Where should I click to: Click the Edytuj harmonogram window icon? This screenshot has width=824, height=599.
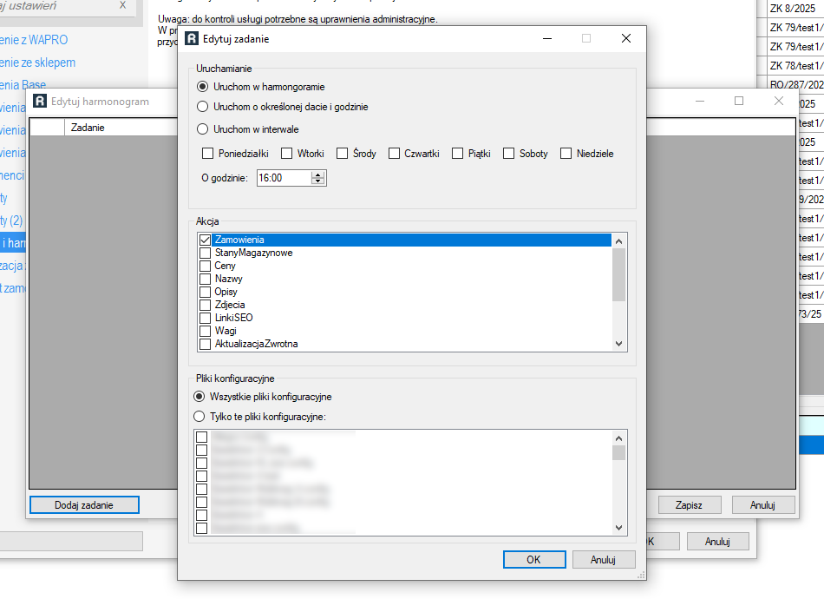pyautogui.click(x=40, y=102)
